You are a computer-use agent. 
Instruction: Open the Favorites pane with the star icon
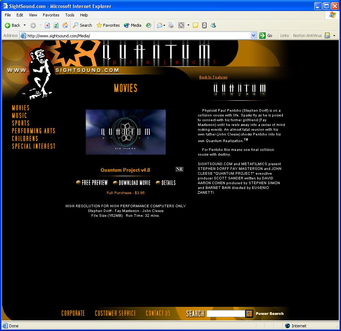pyautogui.click(x=108, y=25)
